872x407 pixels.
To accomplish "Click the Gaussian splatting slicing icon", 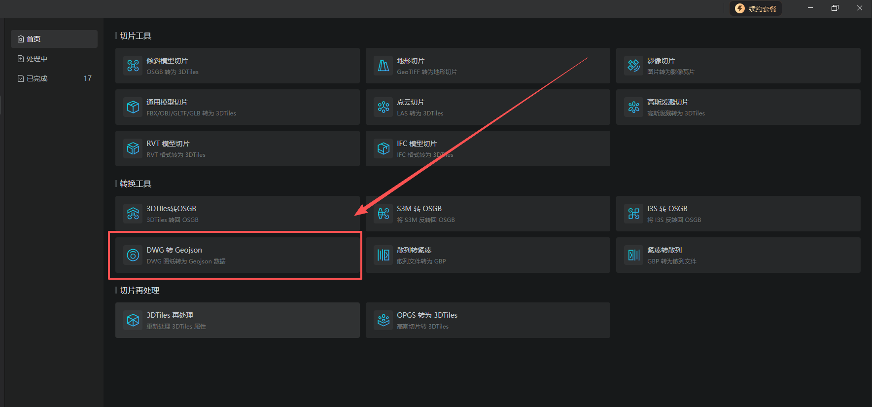I will pos(634,107).
